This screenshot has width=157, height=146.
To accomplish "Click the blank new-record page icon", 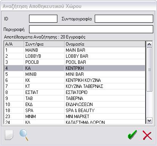I will pos(9,135).
